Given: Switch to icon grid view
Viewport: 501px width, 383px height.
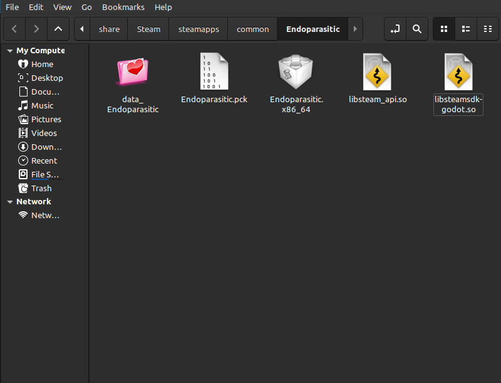Looking at the screenshot, I should [x=444, y=29].
